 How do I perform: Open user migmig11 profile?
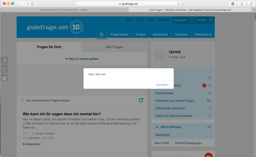pyautogui.click(x=34, y=138)
